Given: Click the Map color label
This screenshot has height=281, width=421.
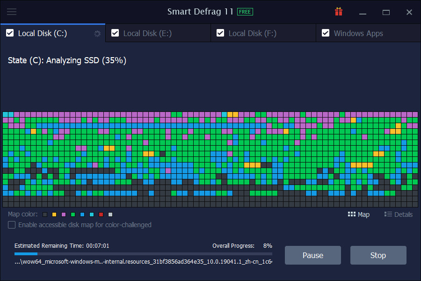Looking at the screenshot, I should coord(23,214).
